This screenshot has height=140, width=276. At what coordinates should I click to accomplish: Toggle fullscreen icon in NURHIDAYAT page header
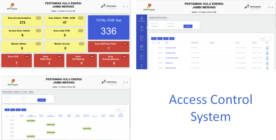tap(124, 83)
